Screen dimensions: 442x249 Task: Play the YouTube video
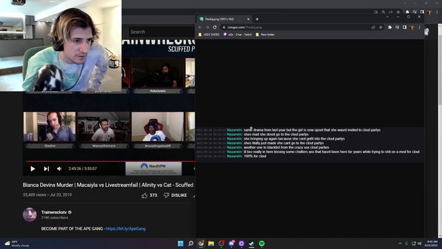click(x=32, y=169)
